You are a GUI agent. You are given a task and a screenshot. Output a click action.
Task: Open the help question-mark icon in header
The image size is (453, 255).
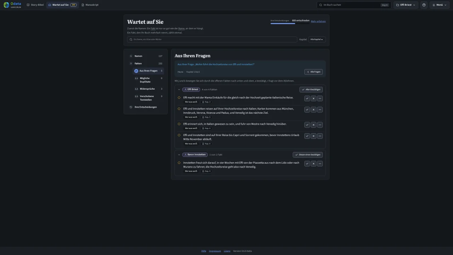pos(424,5)
